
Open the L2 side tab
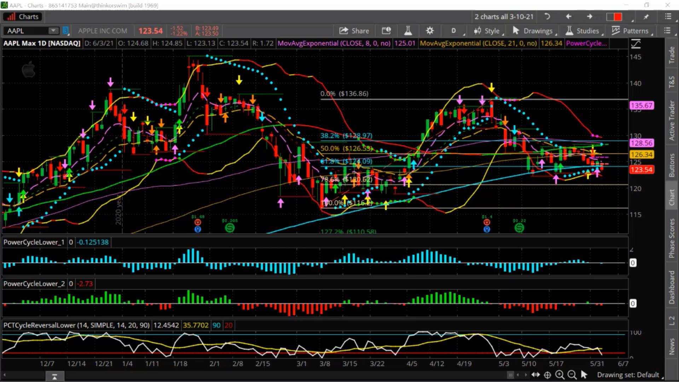[671, 320]
